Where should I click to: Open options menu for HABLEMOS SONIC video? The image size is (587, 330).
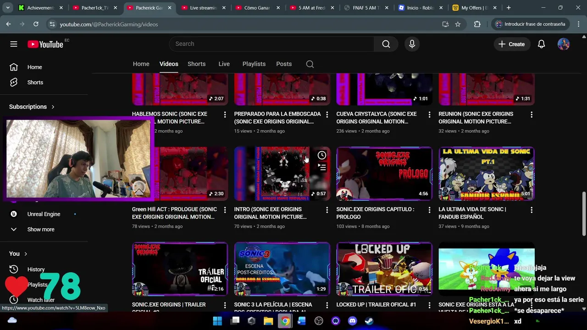click(225, 114)
